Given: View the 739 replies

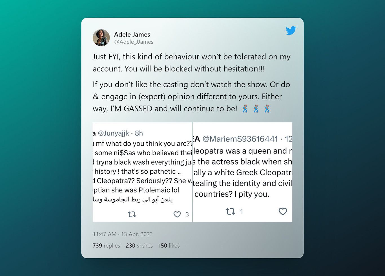Looking at the screenshot, I should click(106, 246).
